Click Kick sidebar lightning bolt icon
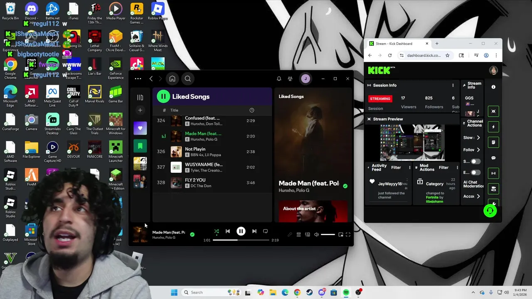The width and height of the screenshot is (532, 299). pos(493,127)
